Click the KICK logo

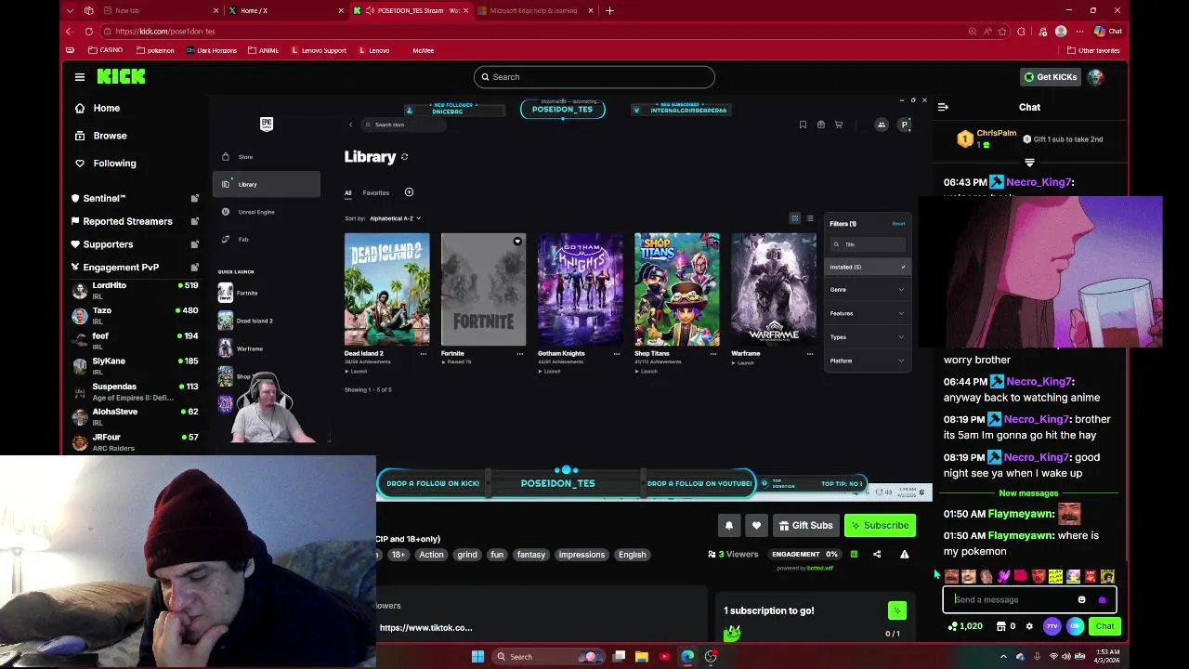121,77
